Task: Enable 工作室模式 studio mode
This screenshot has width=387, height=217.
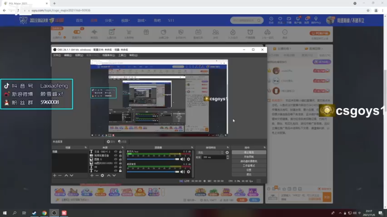Action: (249, 165)
